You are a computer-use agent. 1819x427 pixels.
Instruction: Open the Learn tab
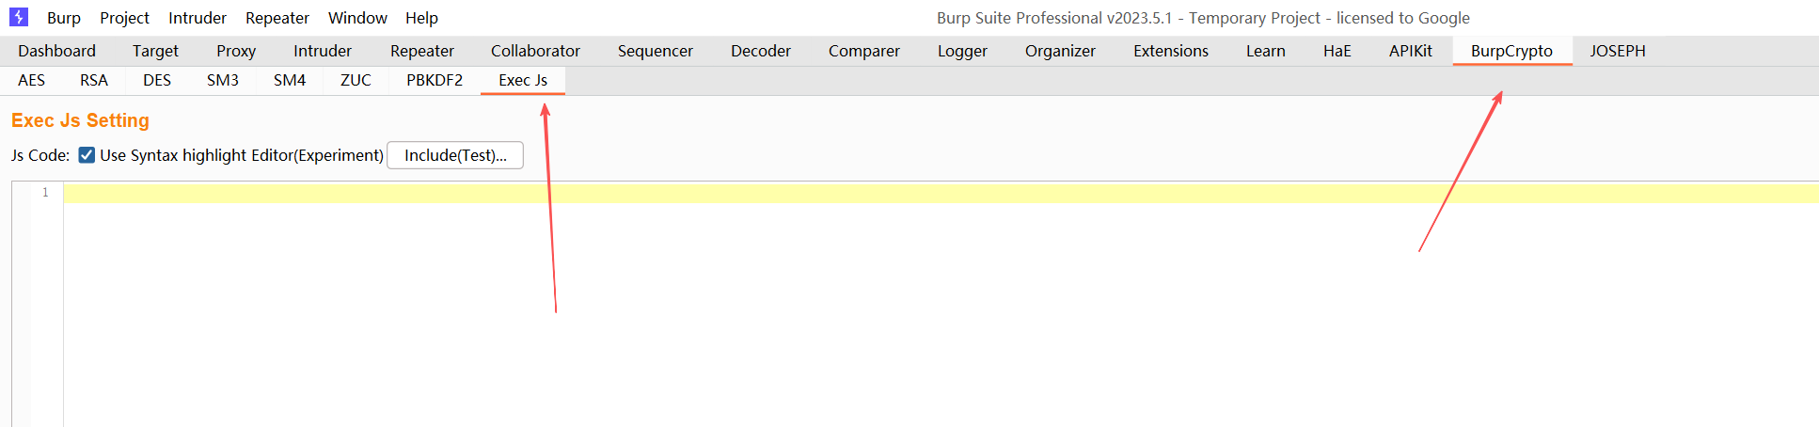pyautogui.click(x=1266, y=51)
